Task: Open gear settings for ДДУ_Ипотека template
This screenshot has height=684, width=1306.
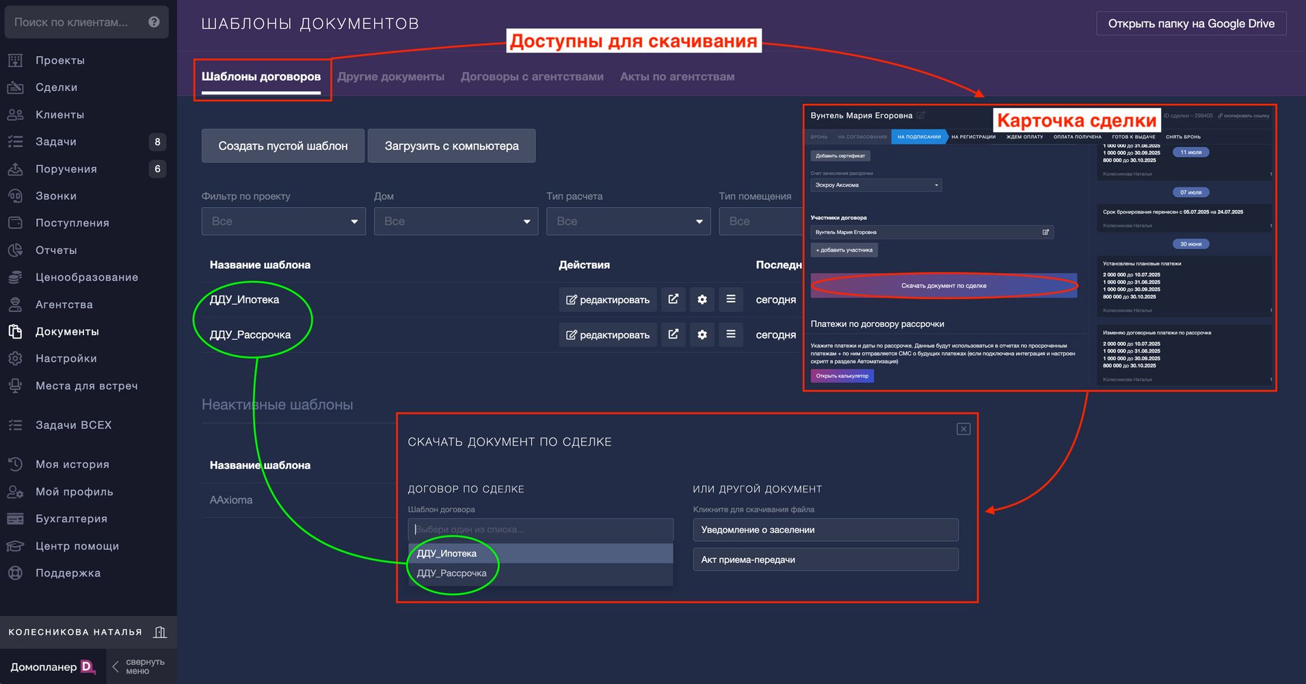Action: pyautogui.click(x=702, y=299)
